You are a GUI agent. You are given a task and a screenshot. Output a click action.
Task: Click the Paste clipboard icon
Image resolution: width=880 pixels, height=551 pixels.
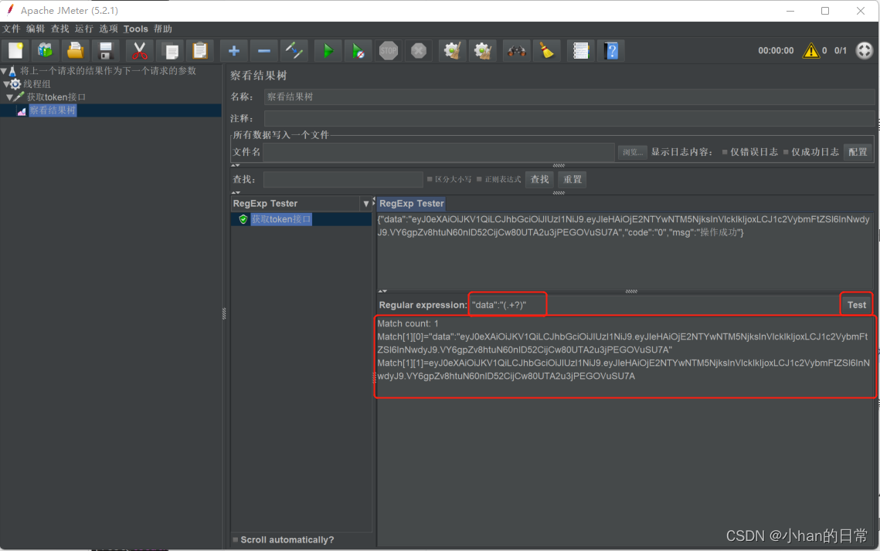click(x=200, y=50)
